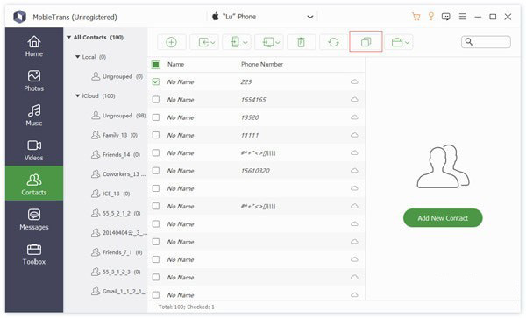Sort by the Name column header
Image resolution: width=526 pixels, height=318 pixels.
coord(176,64)
